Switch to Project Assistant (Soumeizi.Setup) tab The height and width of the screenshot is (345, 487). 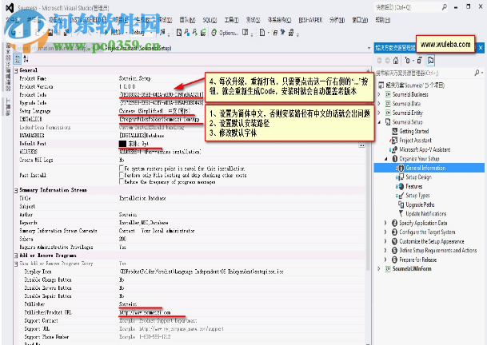[138, 48]
